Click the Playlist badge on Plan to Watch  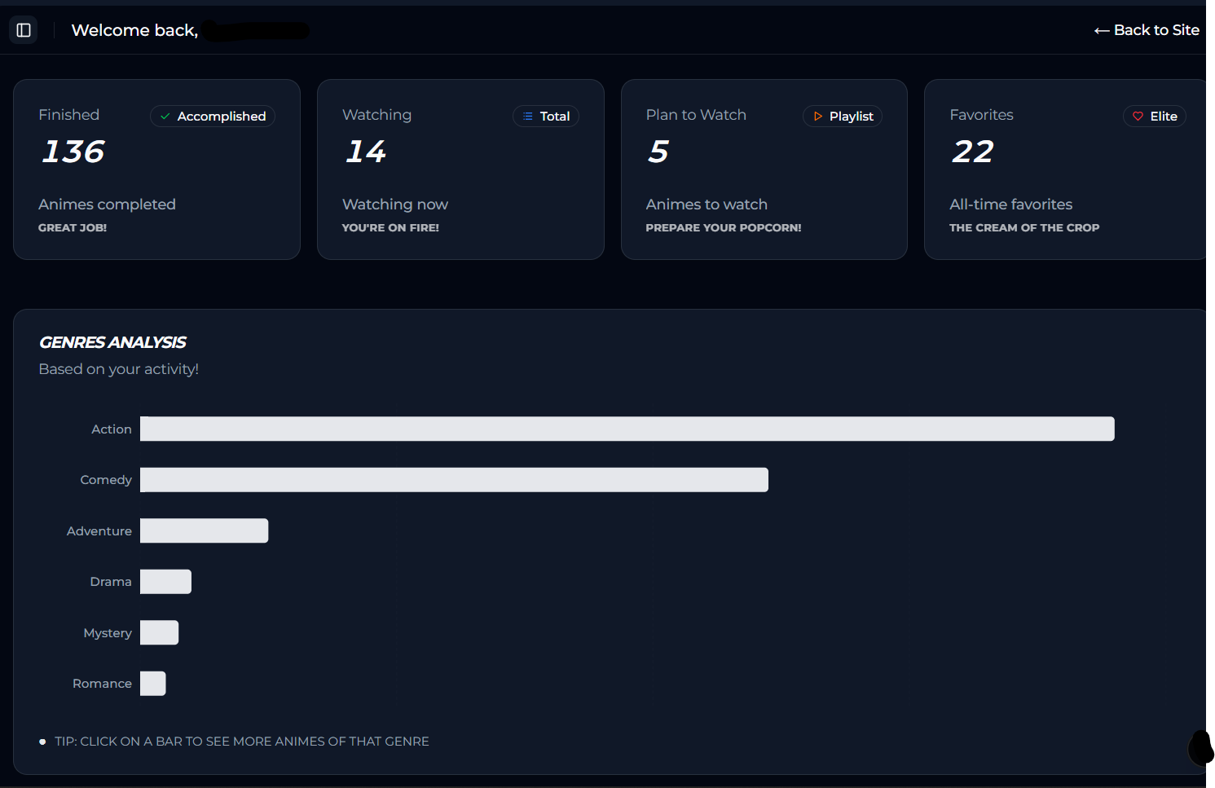(843, 116)
